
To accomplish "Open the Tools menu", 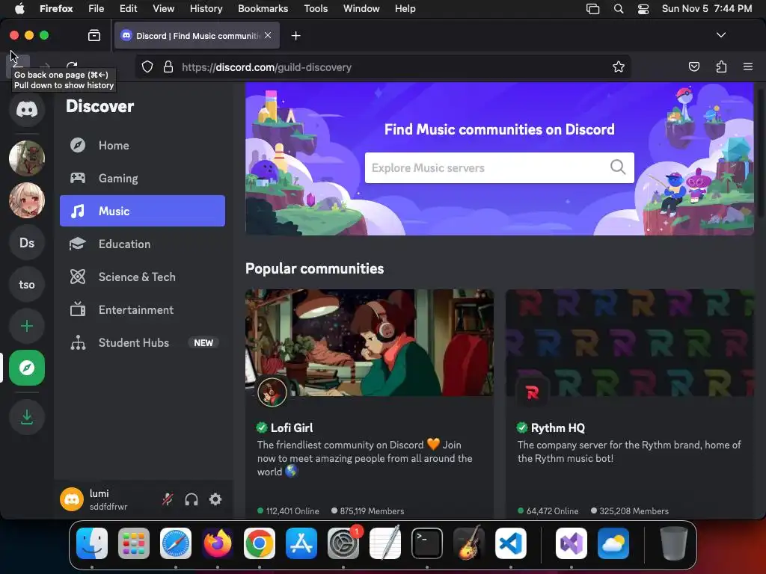I will 316,8.
